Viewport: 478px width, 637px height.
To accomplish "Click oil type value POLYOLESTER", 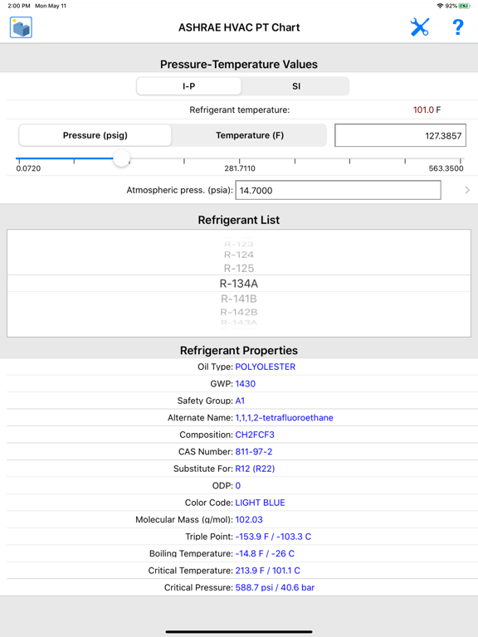I will point(266,367).
